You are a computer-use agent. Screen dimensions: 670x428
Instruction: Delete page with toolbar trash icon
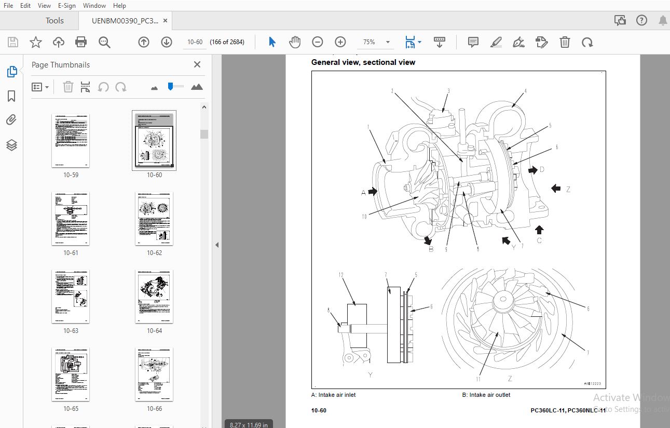tap(565, 42)
